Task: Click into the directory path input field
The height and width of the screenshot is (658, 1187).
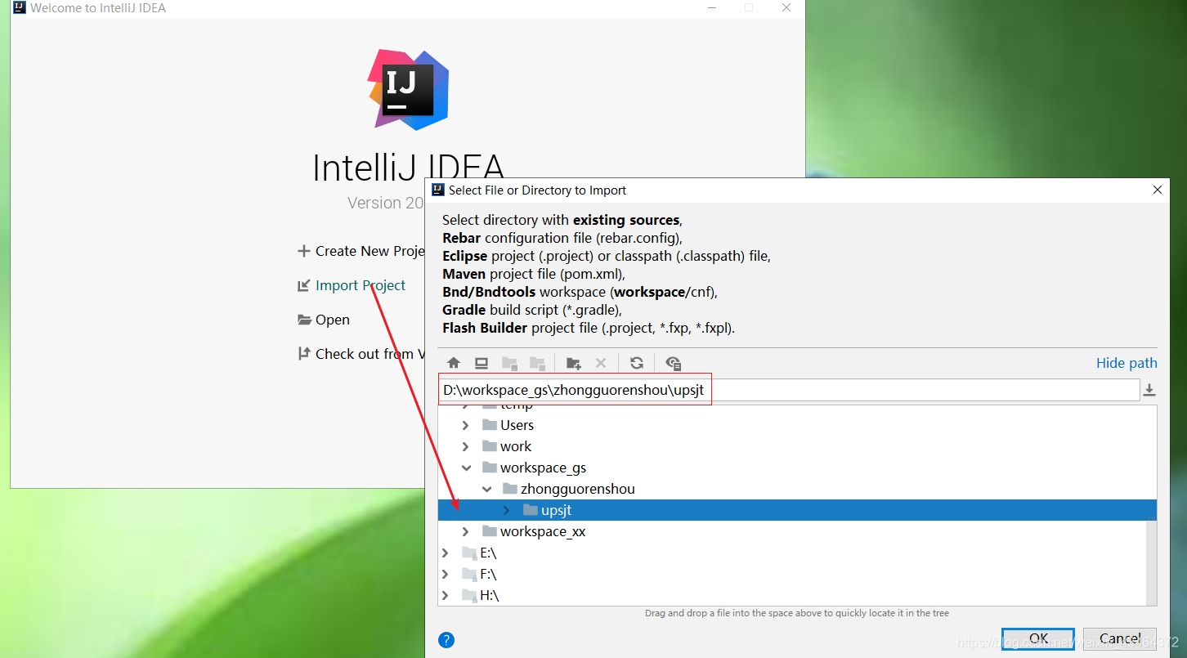Action: pyautogui.click(x=789, y=390)
